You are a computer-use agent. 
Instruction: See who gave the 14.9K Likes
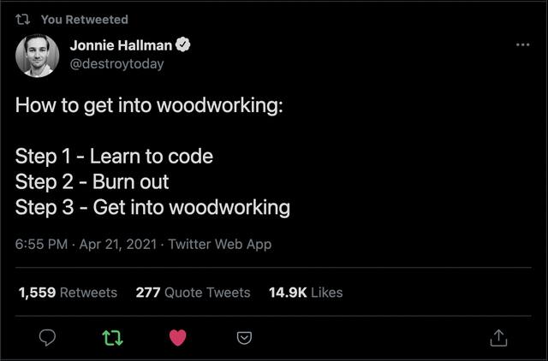pos(306,293)
